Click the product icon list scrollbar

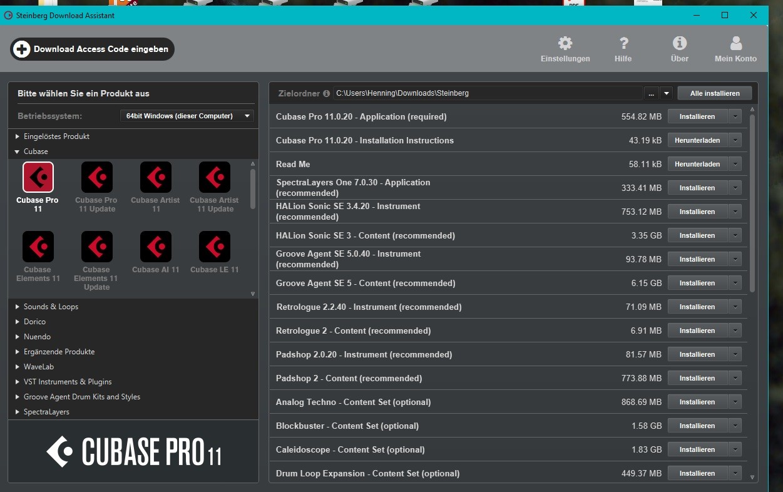253,189
